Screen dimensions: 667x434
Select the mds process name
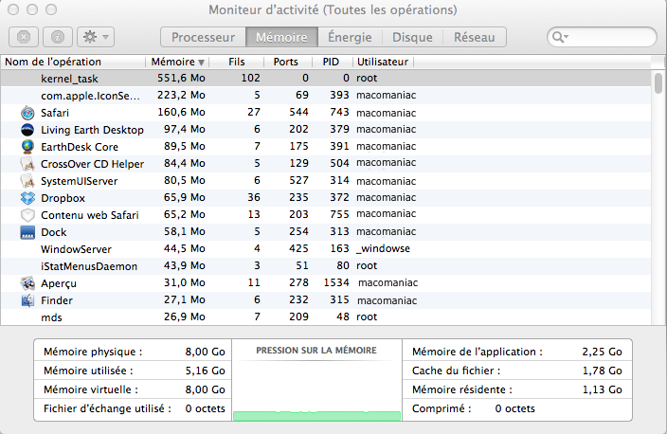coord(51,317)
